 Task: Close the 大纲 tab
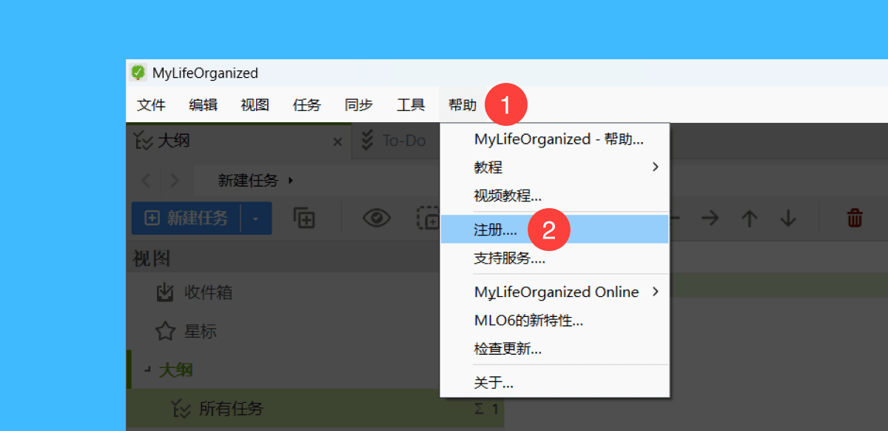pos(337,141)
